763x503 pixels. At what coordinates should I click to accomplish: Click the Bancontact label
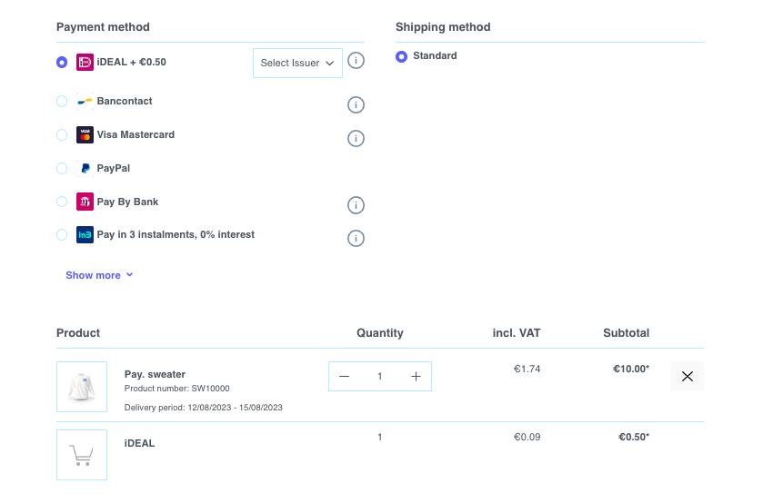click(x=125, y=101)
